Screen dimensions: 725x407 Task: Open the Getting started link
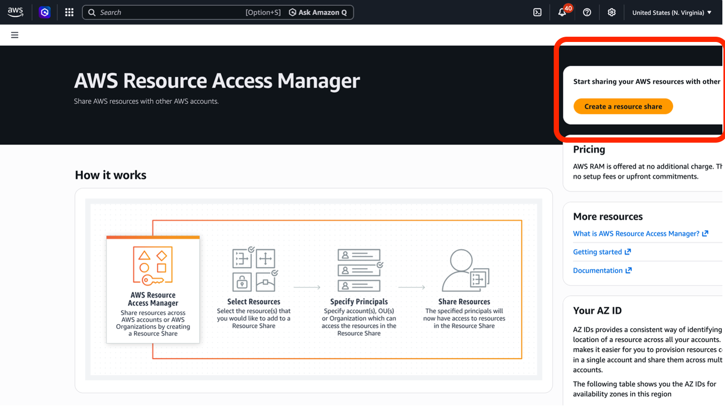602,252
